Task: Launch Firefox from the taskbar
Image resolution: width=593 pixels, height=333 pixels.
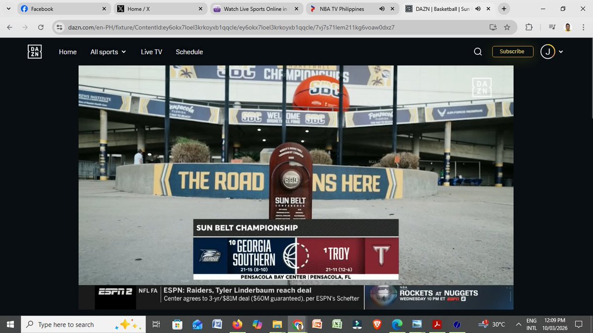Action: 237,324
